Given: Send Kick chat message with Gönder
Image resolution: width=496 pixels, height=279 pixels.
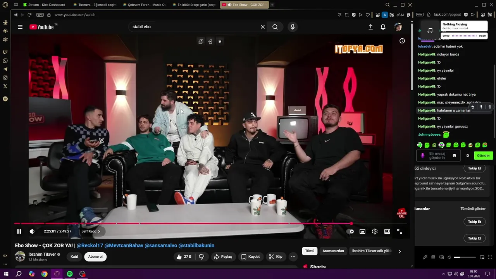Looking at the screenshot, I should tap(483, 155).
